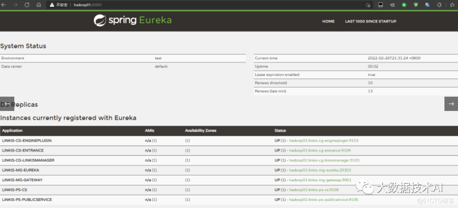458x208 pixels.
Task: Click LINKIS-CG-ENTRANCE application name
Action: [23, 150]
